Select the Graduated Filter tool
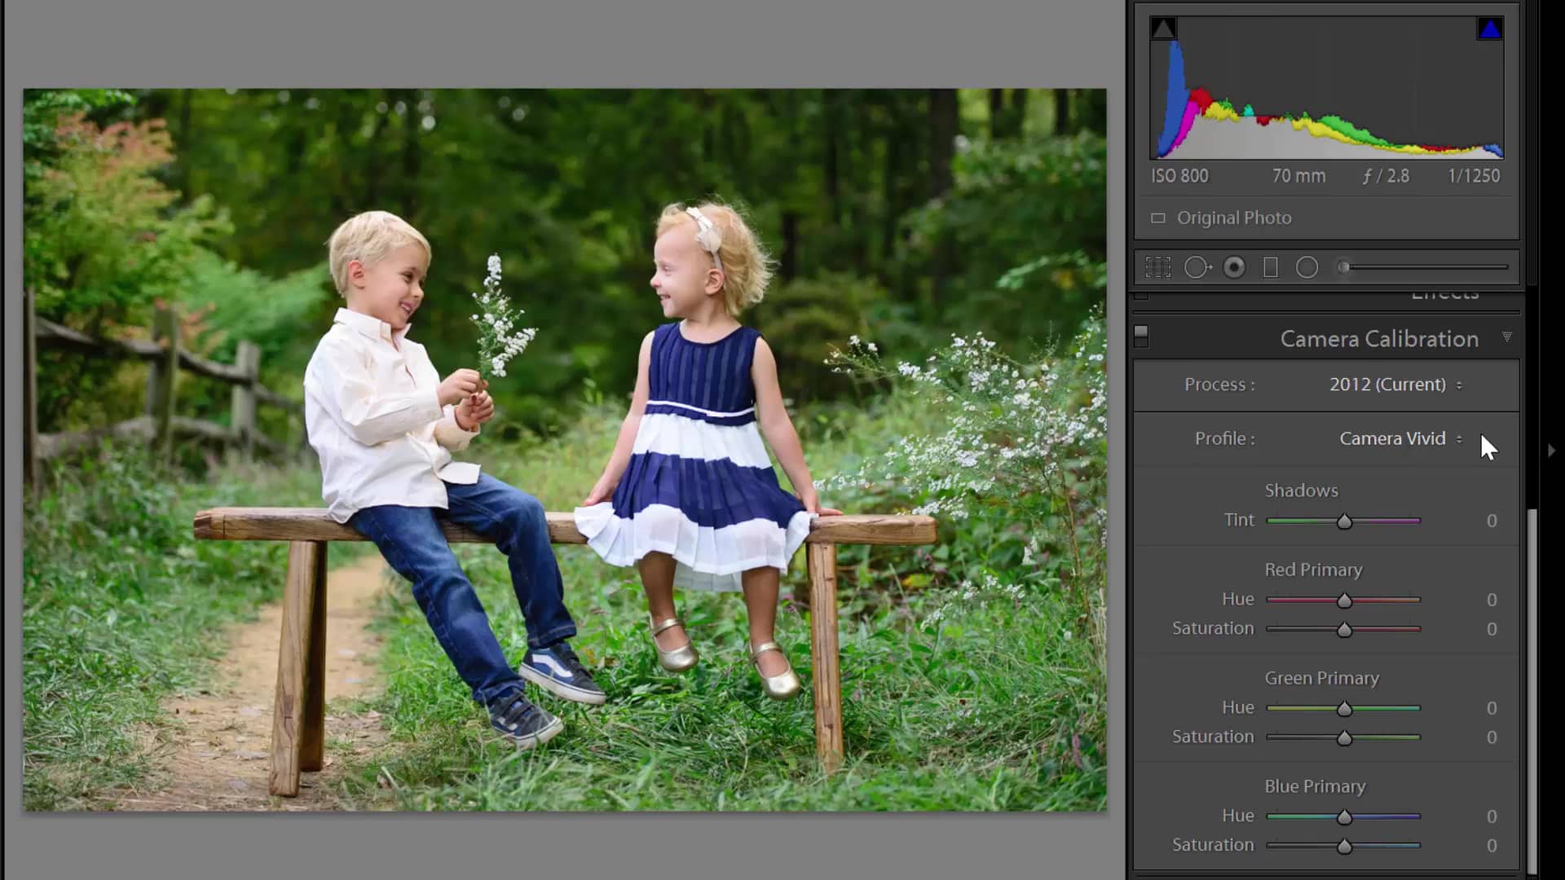Screen dimensions: 1565x880 1271,267
